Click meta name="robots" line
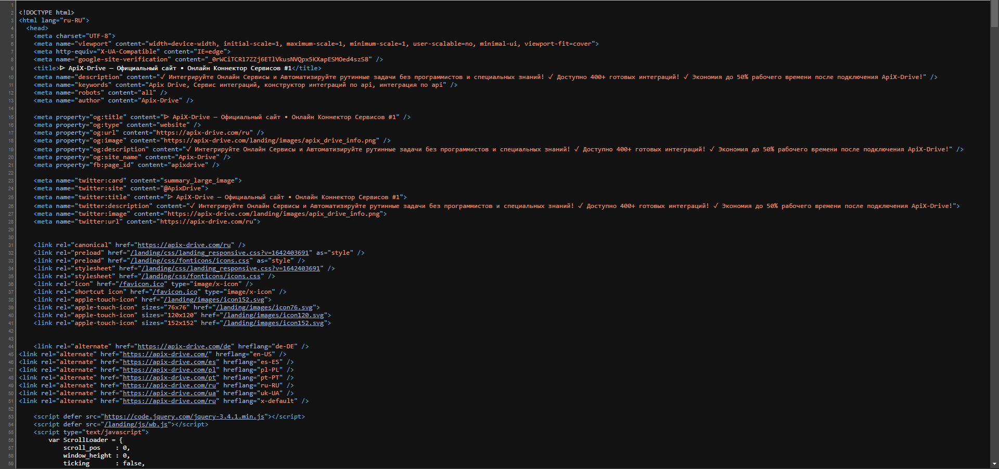Image resolution: width=999 pixels, height=469 pixels. [100, 93]
